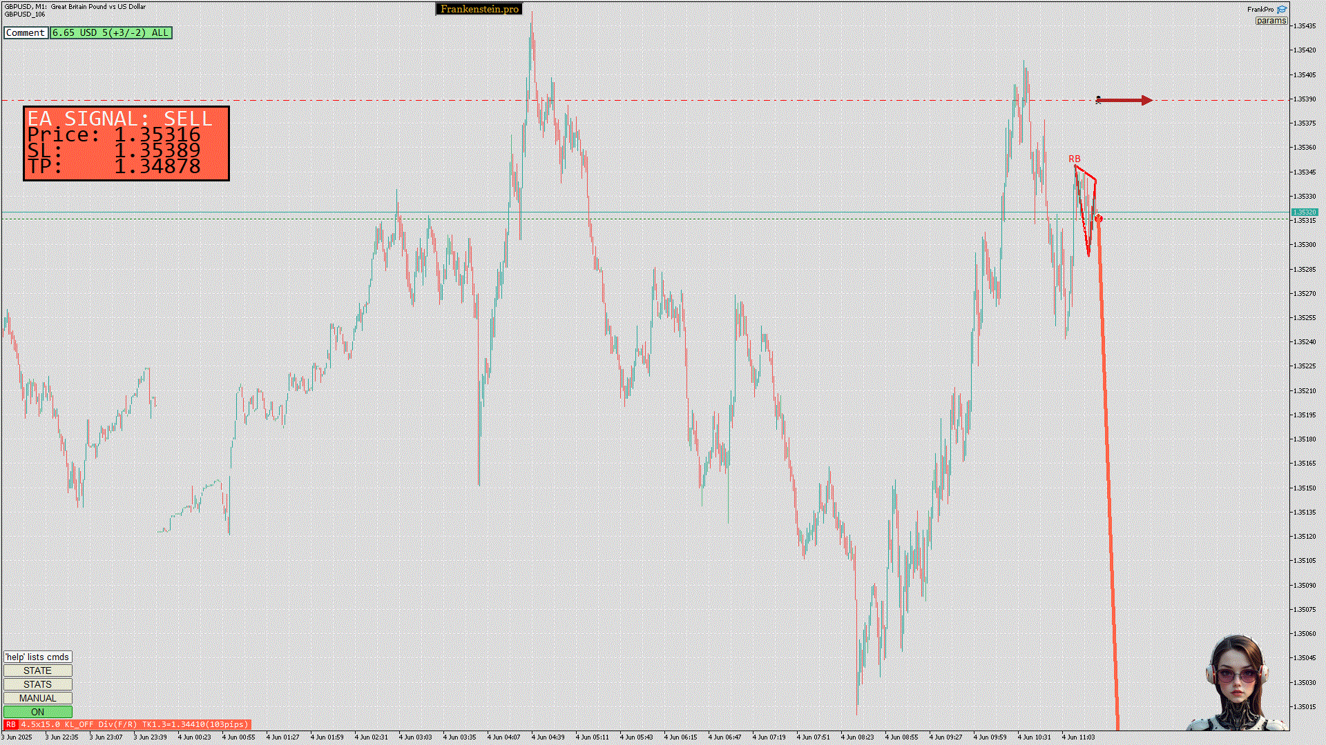This screenshot has height=745, width=1326.
Task: Click the RB pattern label on chart
Action: tap(1074, 159)
